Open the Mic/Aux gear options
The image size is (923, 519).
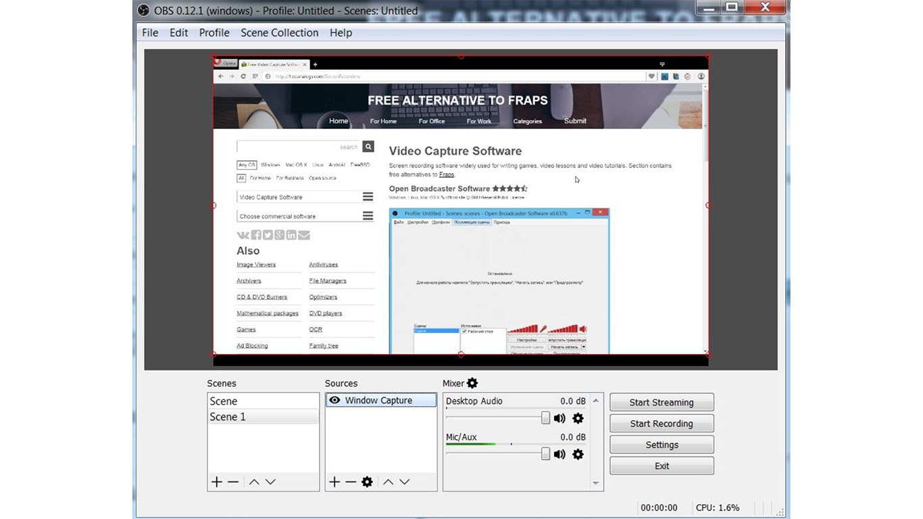point(578,454)
